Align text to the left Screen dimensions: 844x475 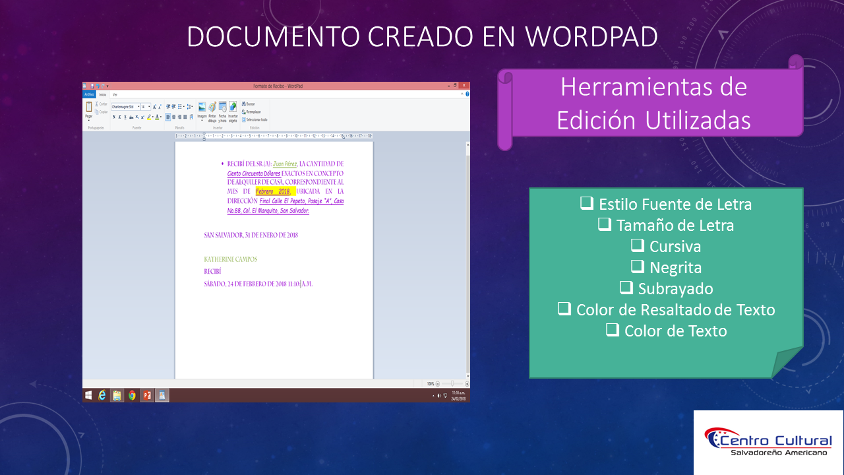click(x=168, y=117)
